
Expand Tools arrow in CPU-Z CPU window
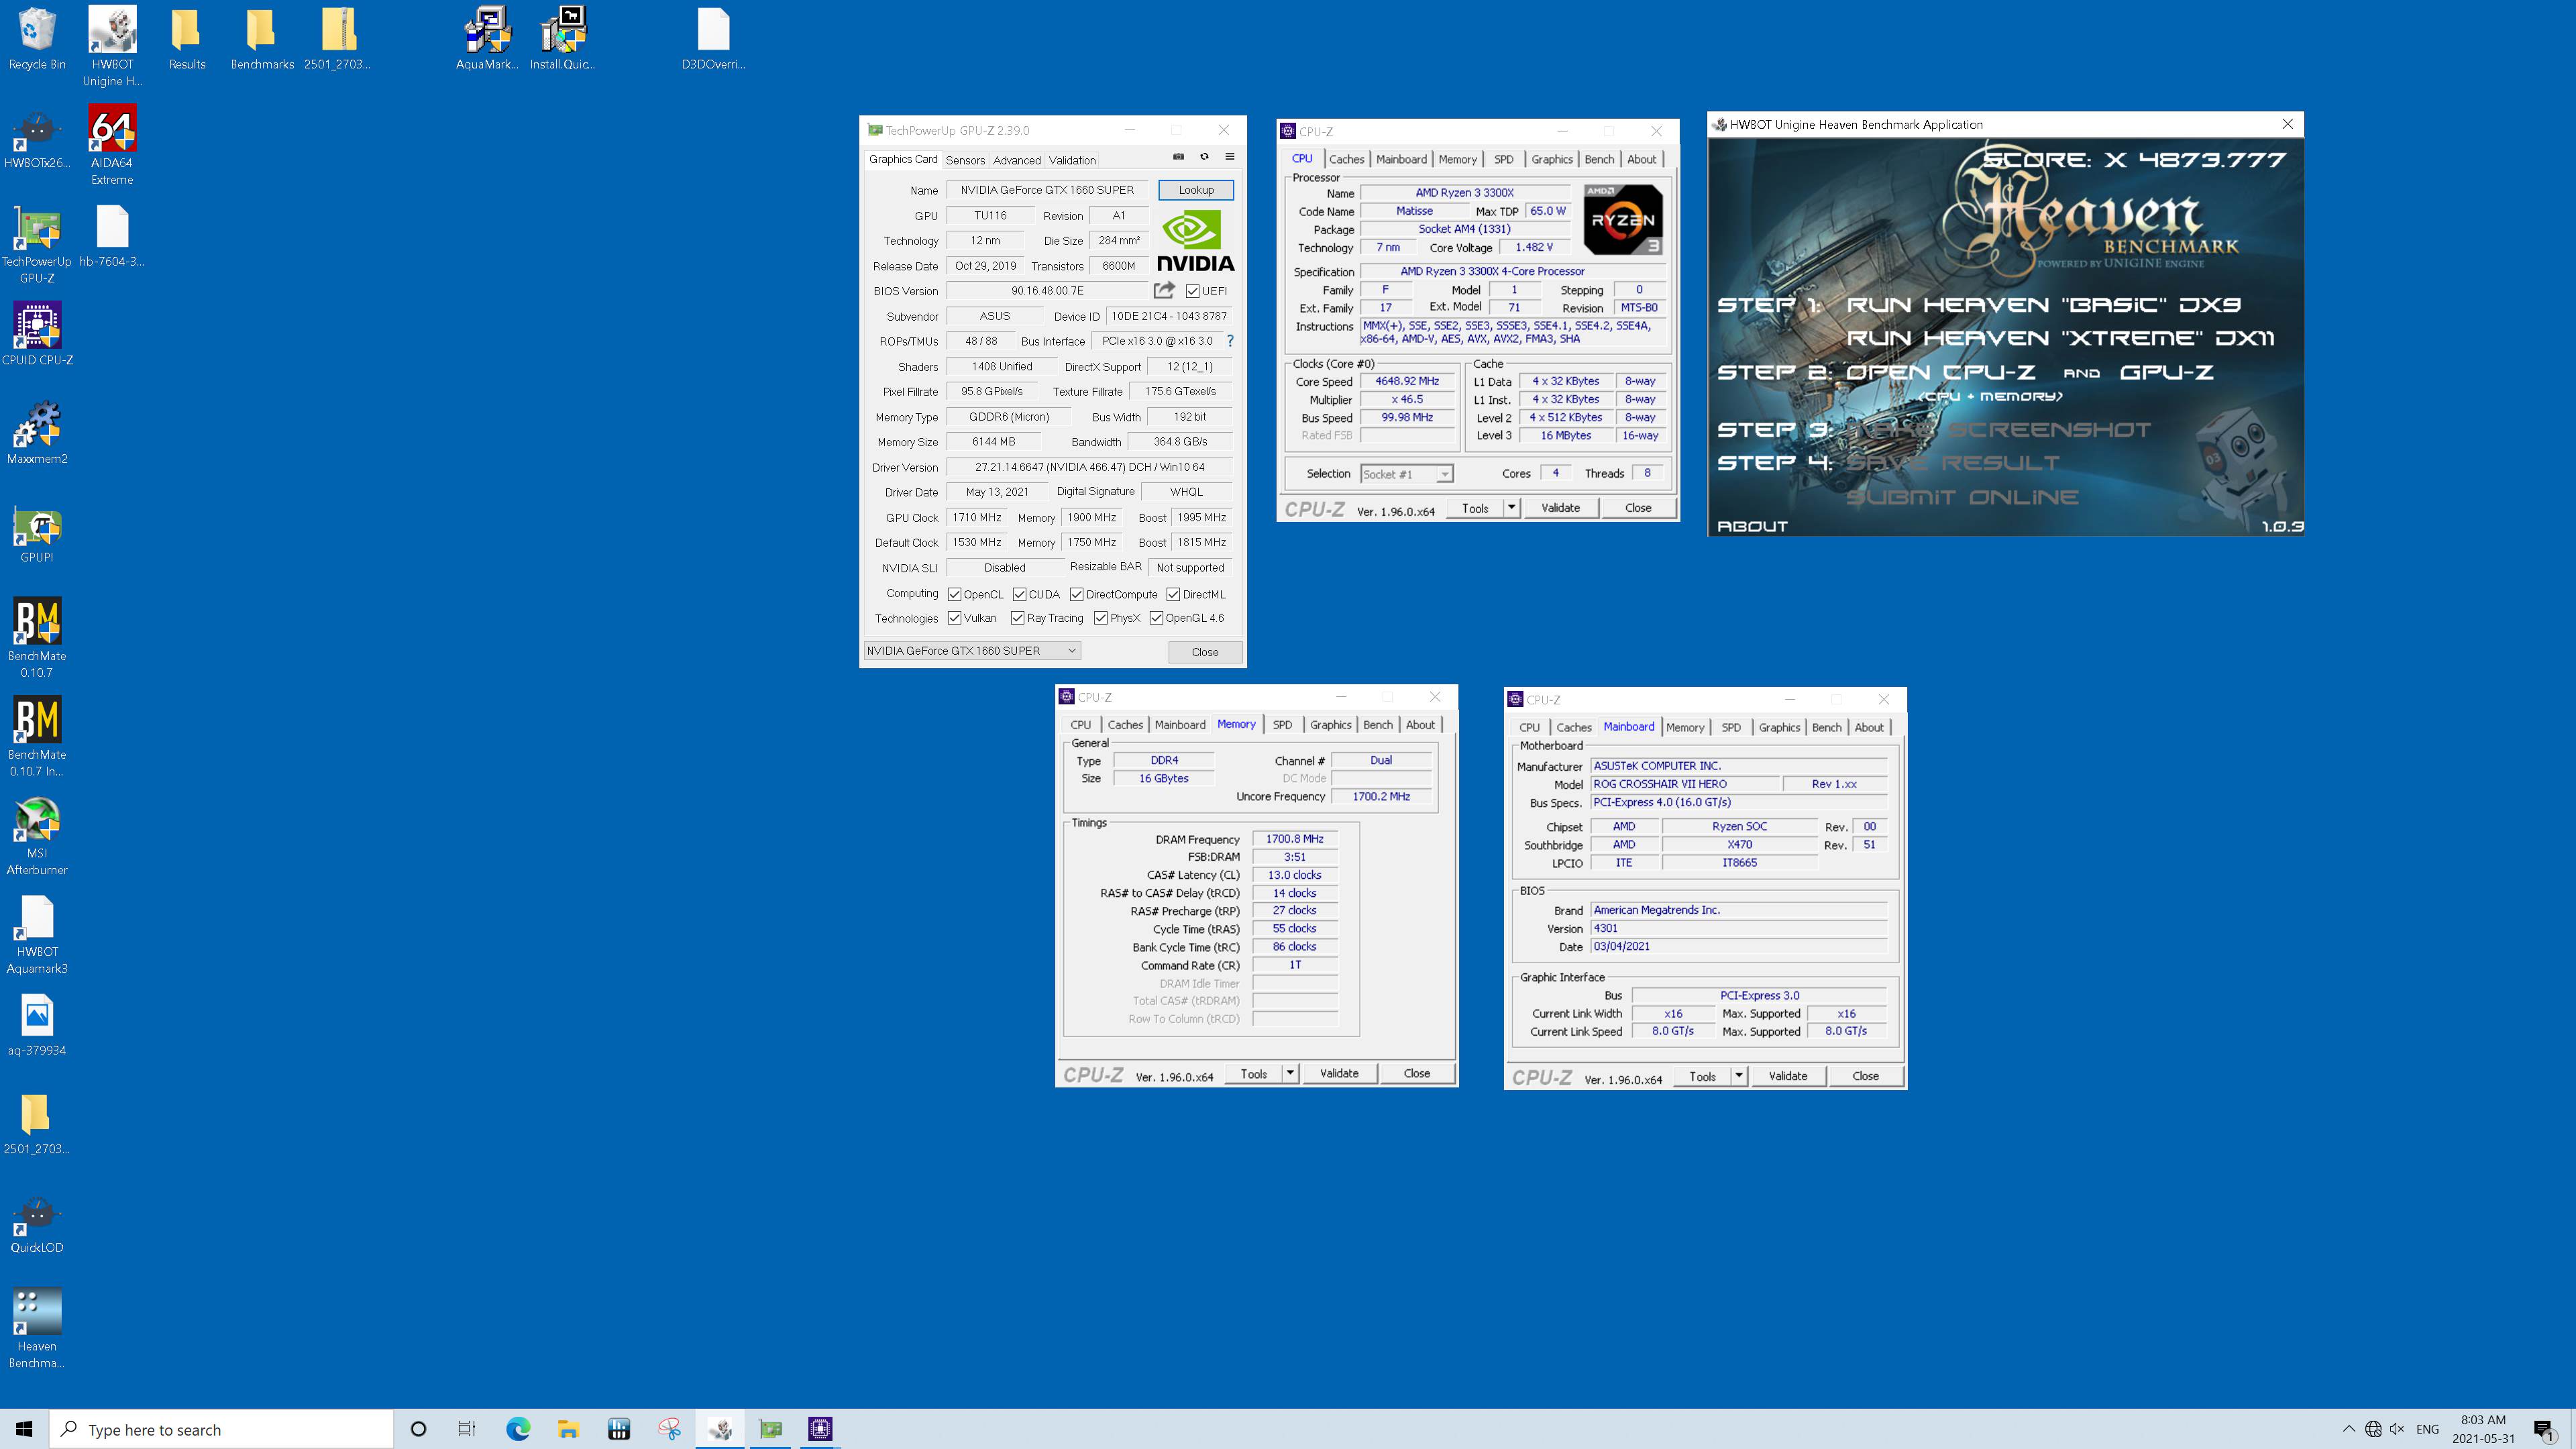[x=1511, y=508]
